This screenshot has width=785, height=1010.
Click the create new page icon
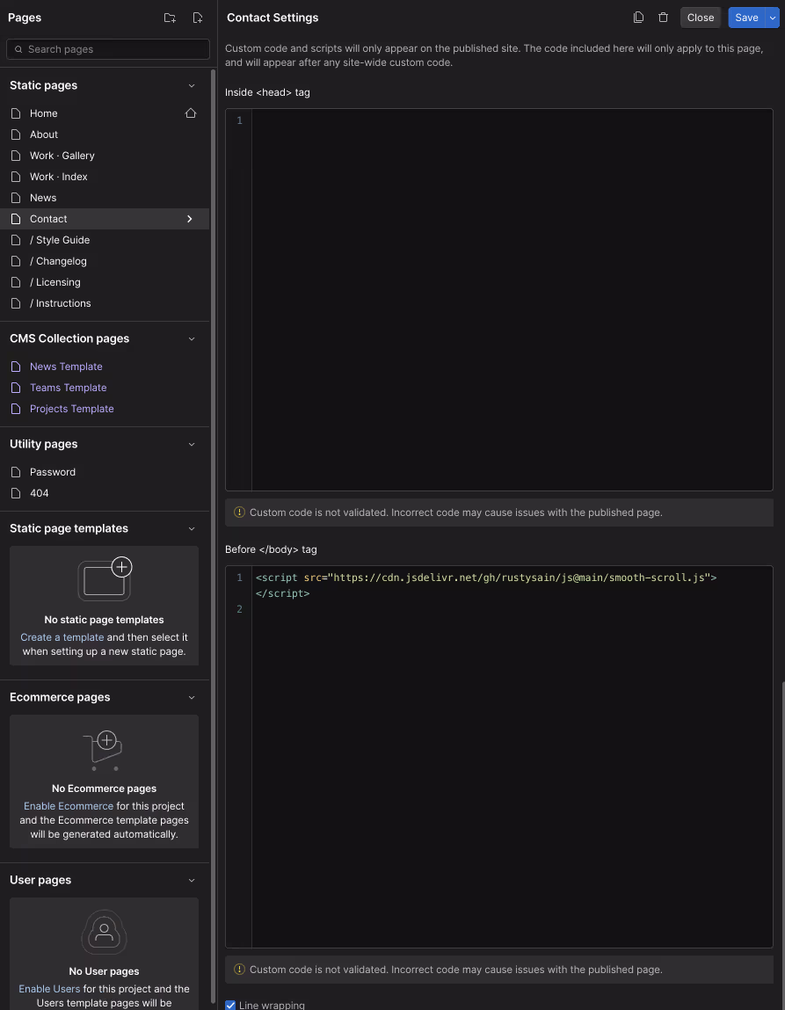[x=198, y=18]
